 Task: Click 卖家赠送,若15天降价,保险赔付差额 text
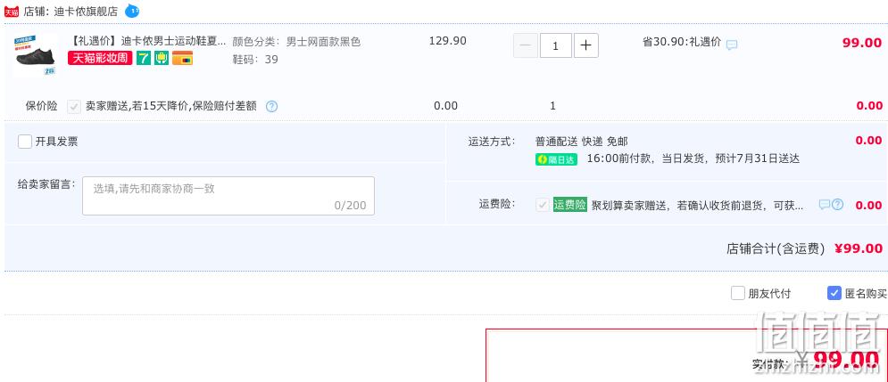click(x=171, y=106)
